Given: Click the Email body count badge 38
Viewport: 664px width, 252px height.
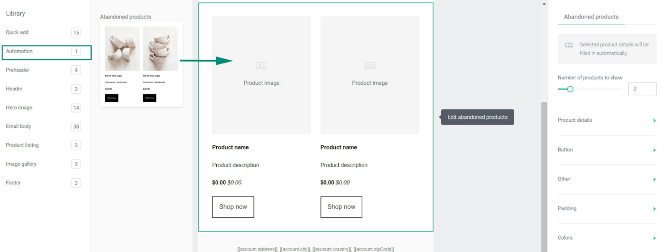Looking at the screenshot, I should [76, 126].
